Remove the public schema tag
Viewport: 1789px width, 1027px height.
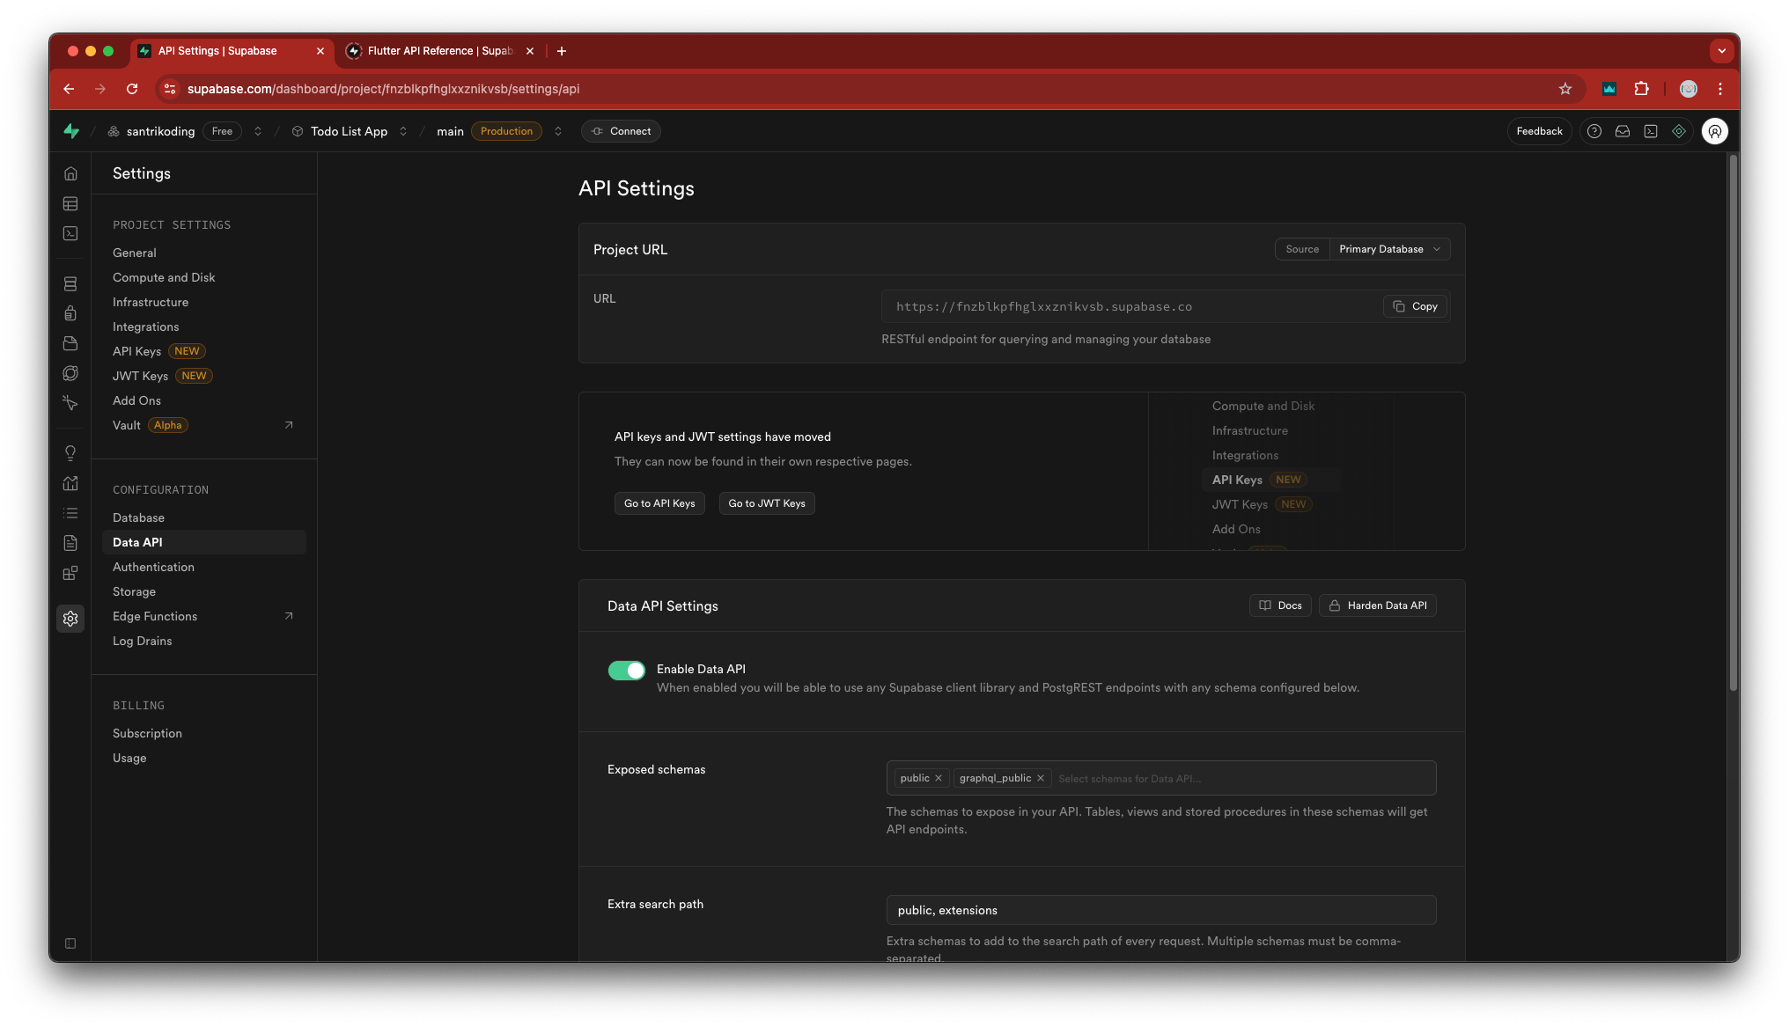[x=939, y=778]
